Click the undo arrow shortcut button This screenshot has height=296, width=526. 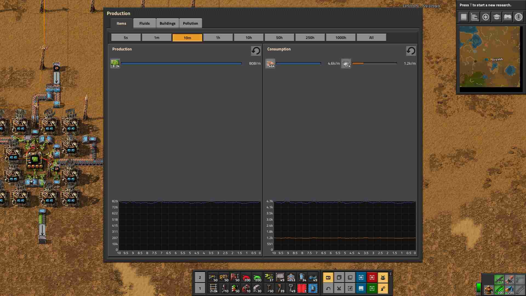click(328, 288)
